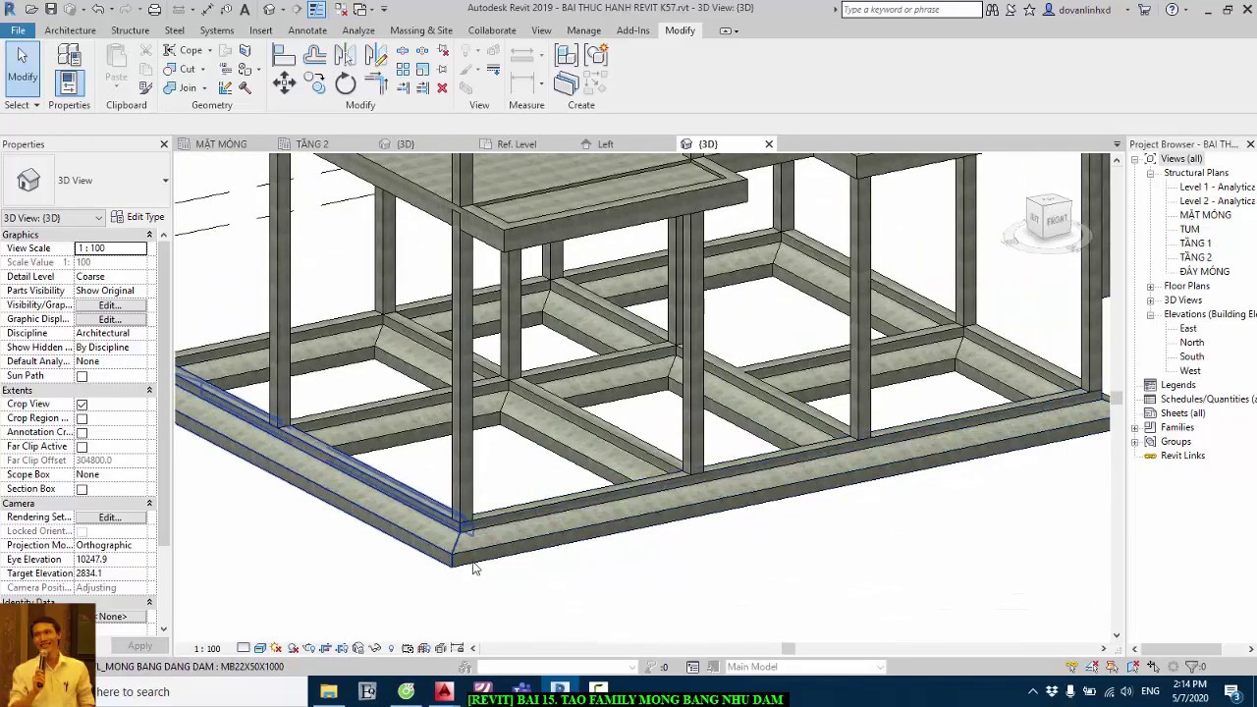Click the Thin Lines toggle icon
Image resolution: width=1257 pixels, height=707 pixels.
[316, 9]
